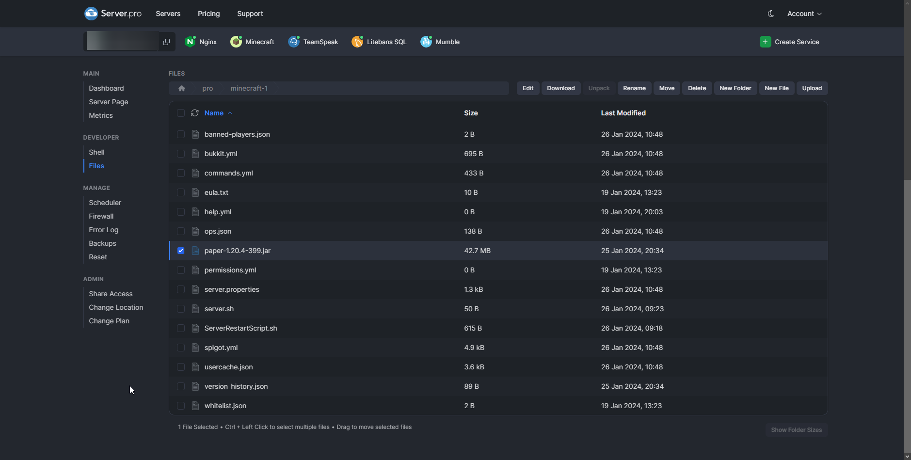Image resolution: width=911 pixels, height=460 pixels.
Task: Click the green plus Create Service icon
Action: pos(765,42)
